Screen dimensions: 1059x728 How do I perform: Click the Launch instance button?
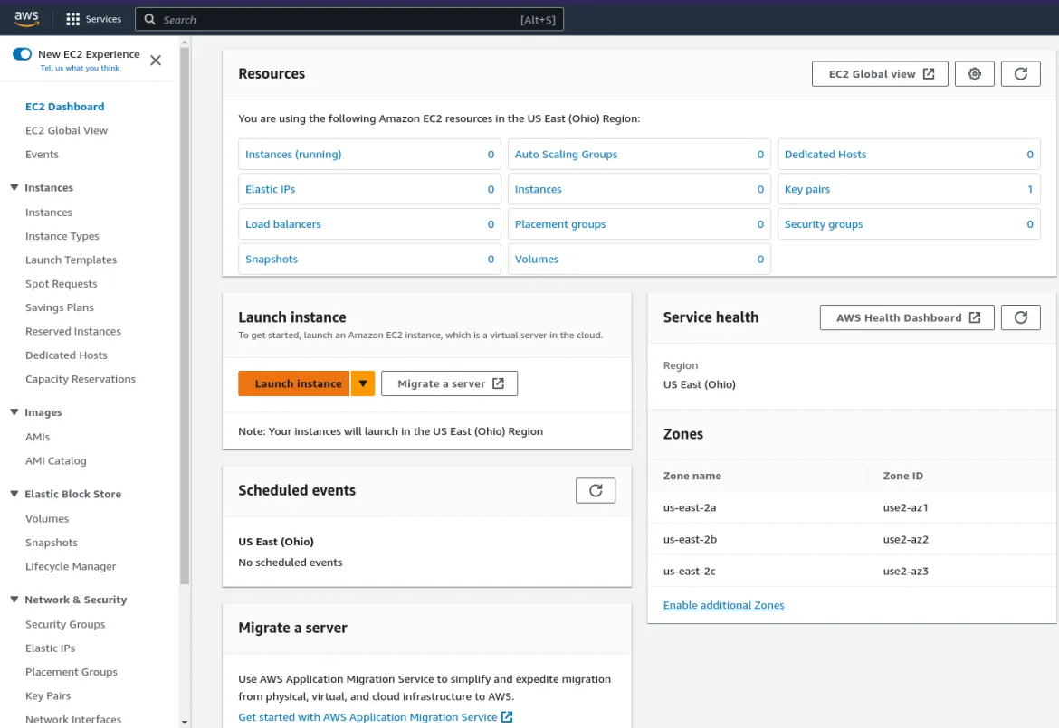[294, 383]
